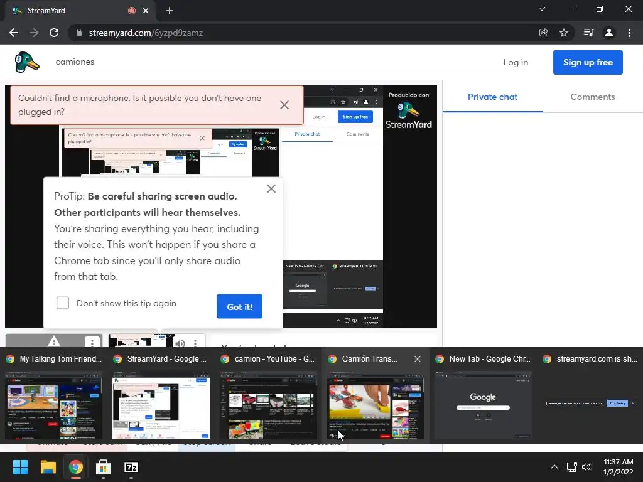This screenshot has width=643, height=482.
Task: Click the ProTip warning message text
Action: pos(156,236)
